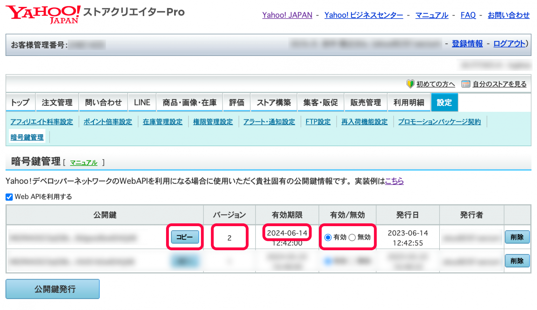This screenshot has height=310, width=537.
Task: Enable the Web APIを利用する checkbox
Action: pyautogui.click(x=9, y=197)
